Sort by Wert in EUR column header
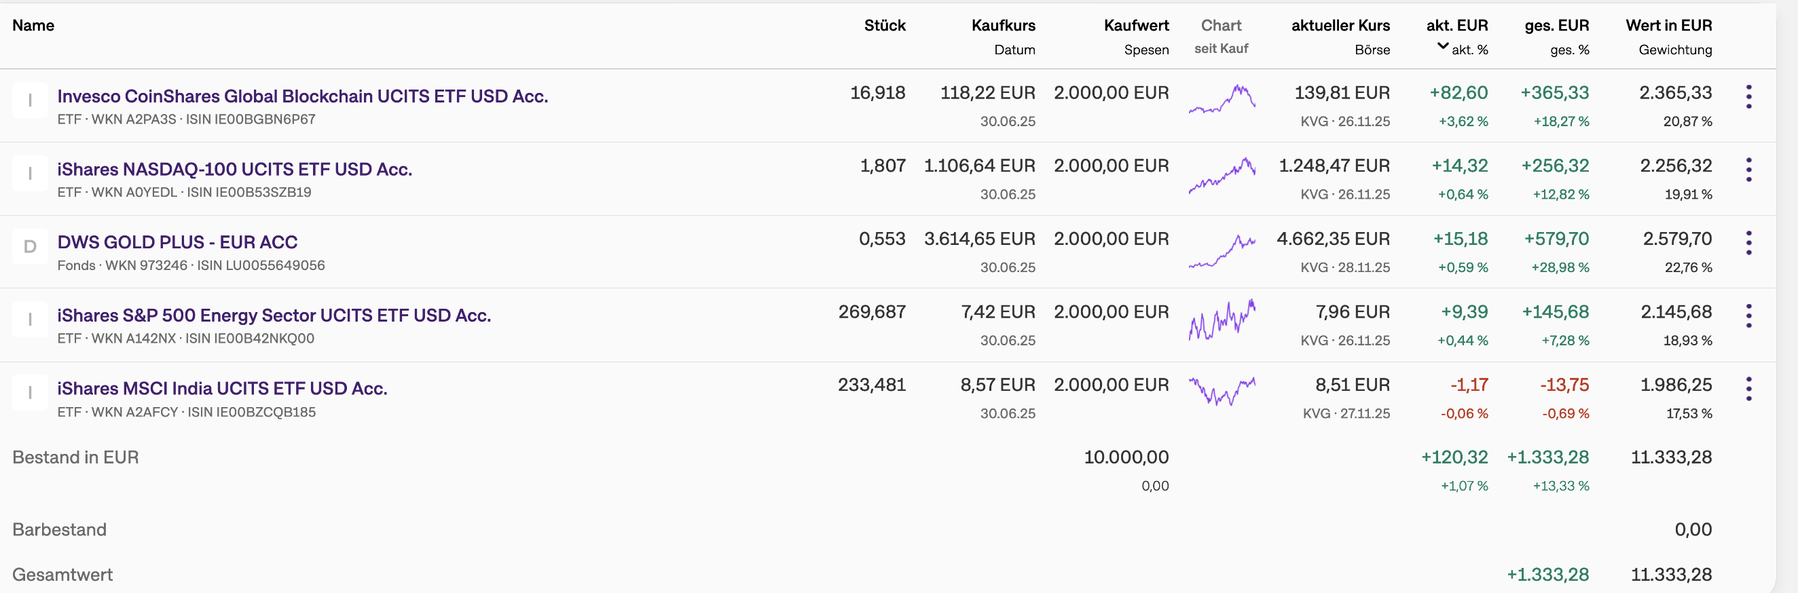Screen dimensions: 1798x593 tap(1668, 26)
